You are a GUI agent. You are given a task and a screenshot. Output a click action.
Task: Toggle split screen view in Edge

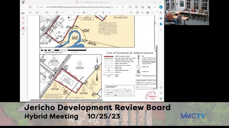tap(130, 7)
